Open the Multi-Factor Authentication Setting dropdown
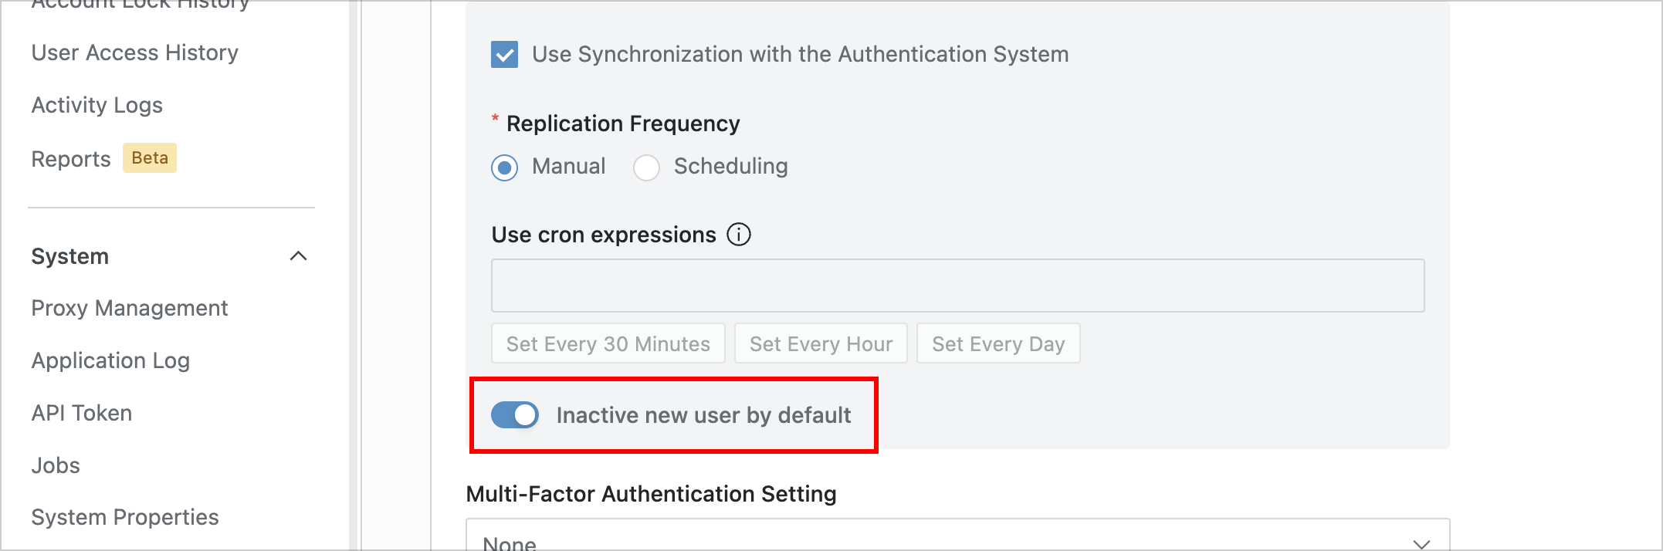Viewport: 1663px width, 551px height. (x=957, y=538)
